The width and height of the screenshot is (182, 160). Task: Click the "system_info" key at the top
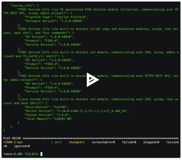click(23, 6)
